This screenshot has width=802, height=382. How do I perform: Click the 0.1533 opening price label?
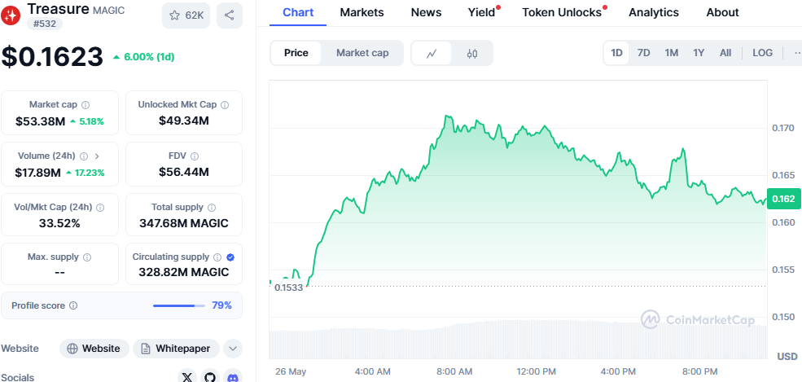(288, 288)
